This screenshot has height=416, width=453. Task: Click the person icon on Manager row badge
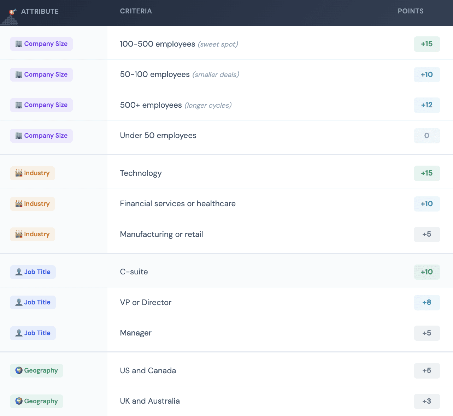(x=19, y=333)
